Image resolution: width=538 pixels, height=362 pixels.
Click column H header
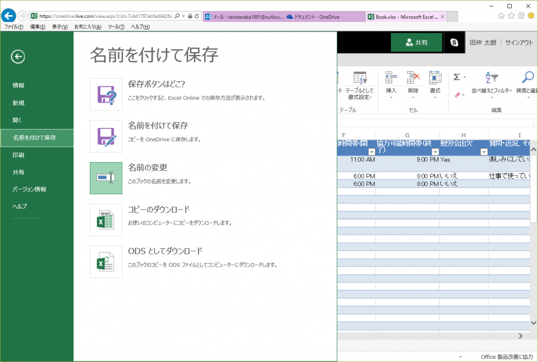(463, 135)
